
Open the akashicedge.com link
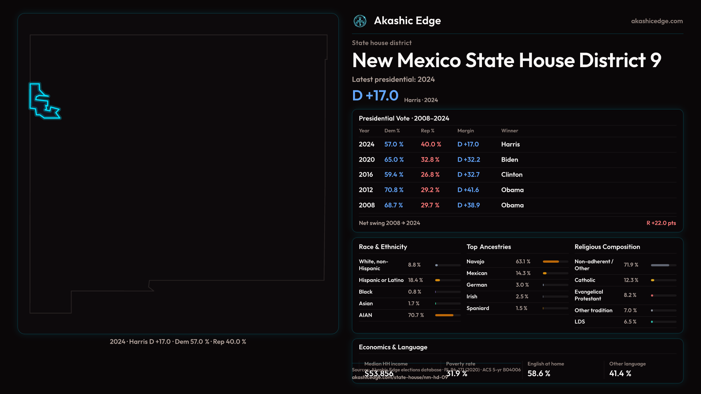point(656,21)
